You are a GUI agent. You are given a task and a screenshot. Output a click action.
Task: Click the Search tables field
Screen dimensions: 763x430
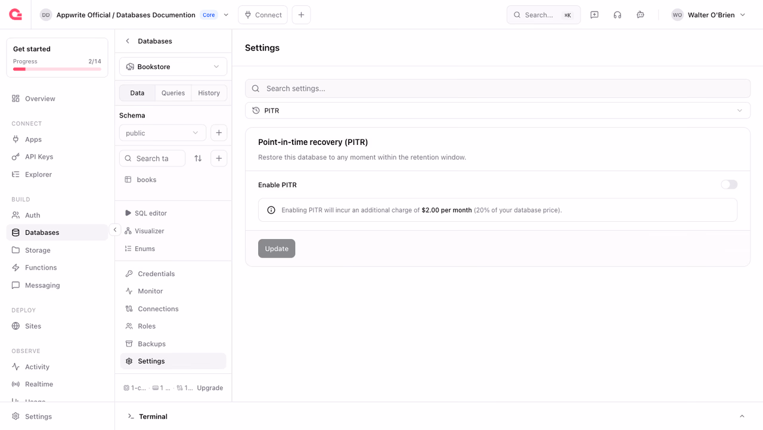click(153, 159)
